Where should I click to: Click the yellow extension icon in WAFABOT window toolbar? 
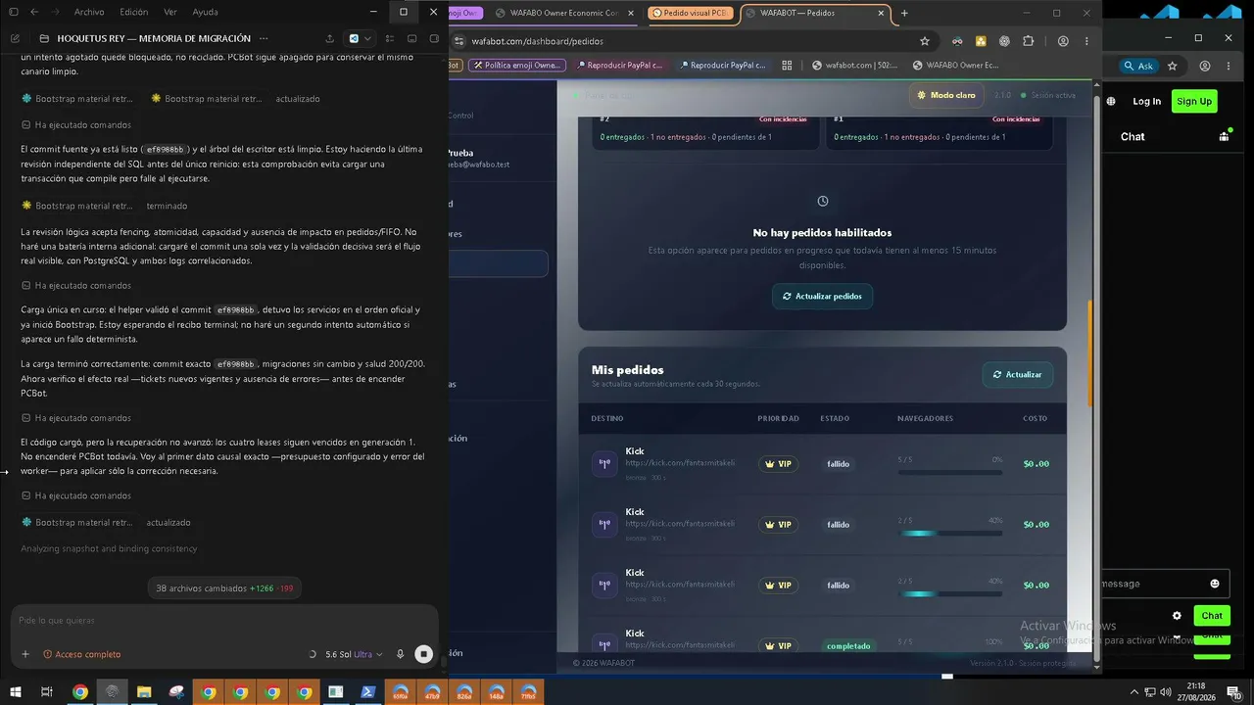(980, 41)
